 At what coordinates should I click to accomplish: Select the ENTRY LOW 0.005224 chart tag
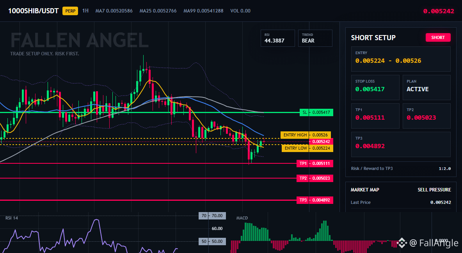click(307, 148)
